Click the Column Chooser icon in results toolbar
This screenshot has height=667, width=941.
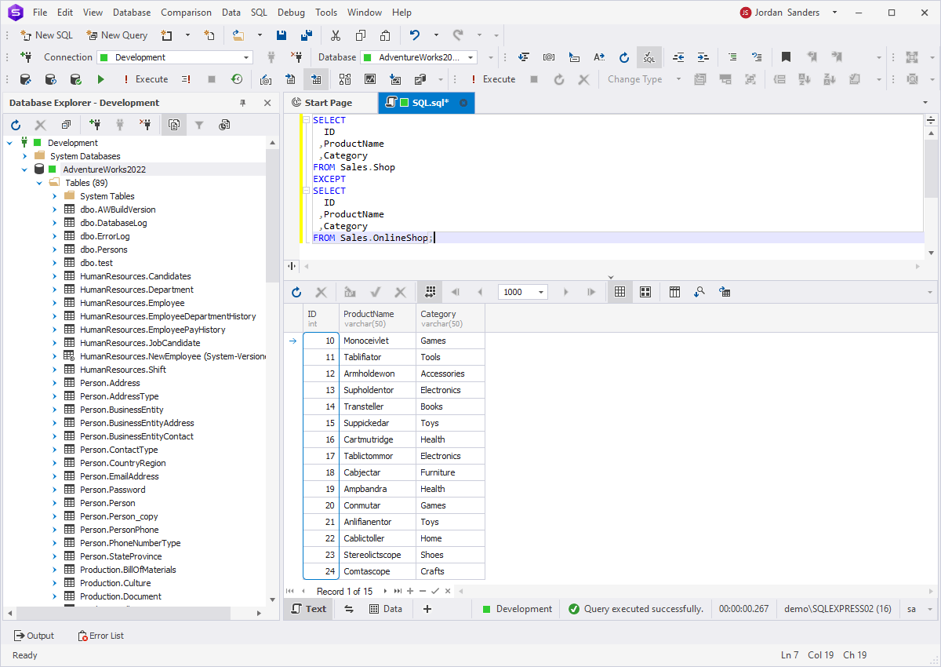pos(674,292)
